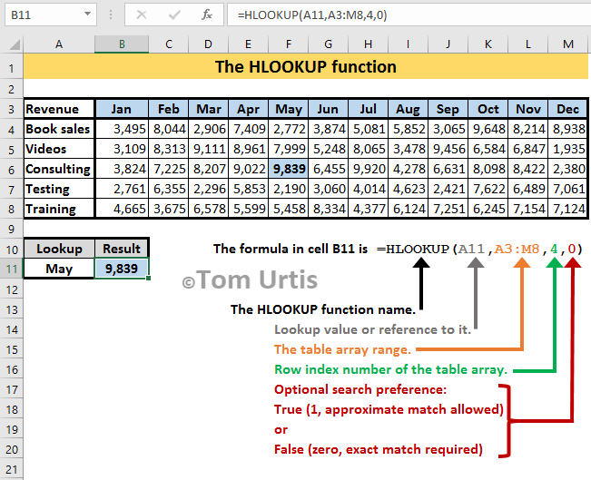The width and height of the screenshot is (591, 480).
Task: Click text 'The HLOOKUP function name.'
Action: click(x=323, y=309)
